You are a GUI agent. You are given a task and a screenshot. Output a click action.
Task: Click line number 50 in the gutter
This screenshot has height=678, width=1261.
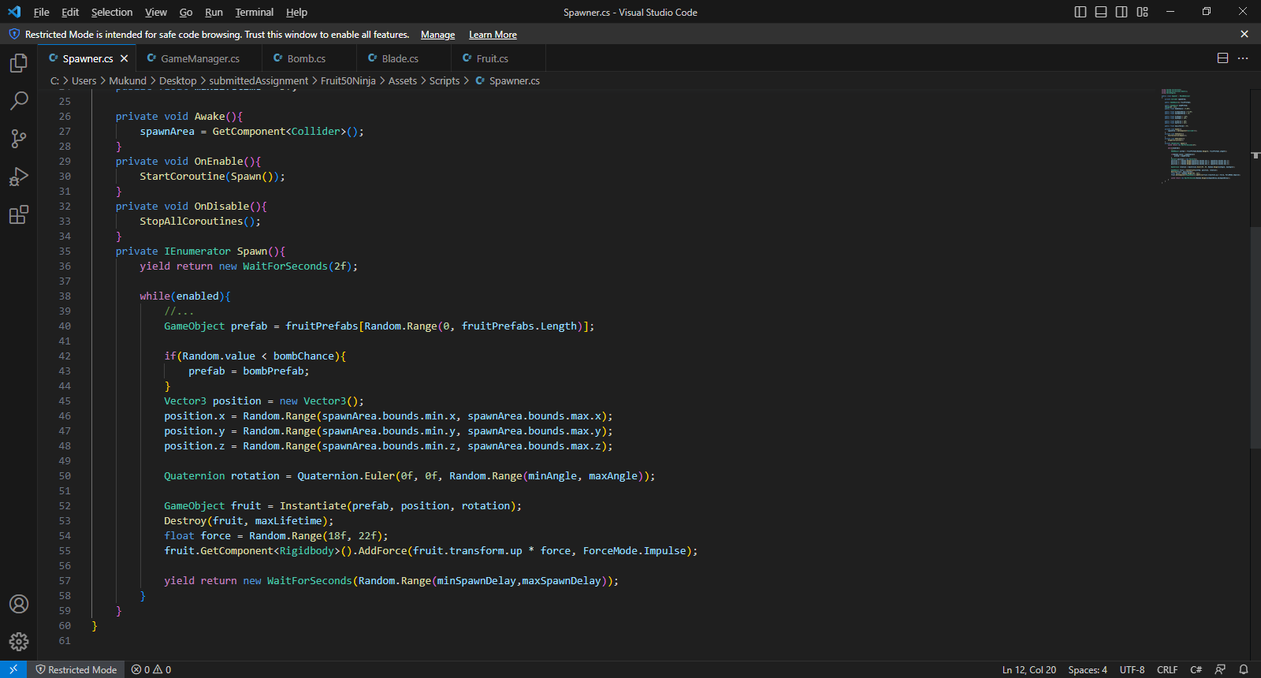[x=65, y=476]
